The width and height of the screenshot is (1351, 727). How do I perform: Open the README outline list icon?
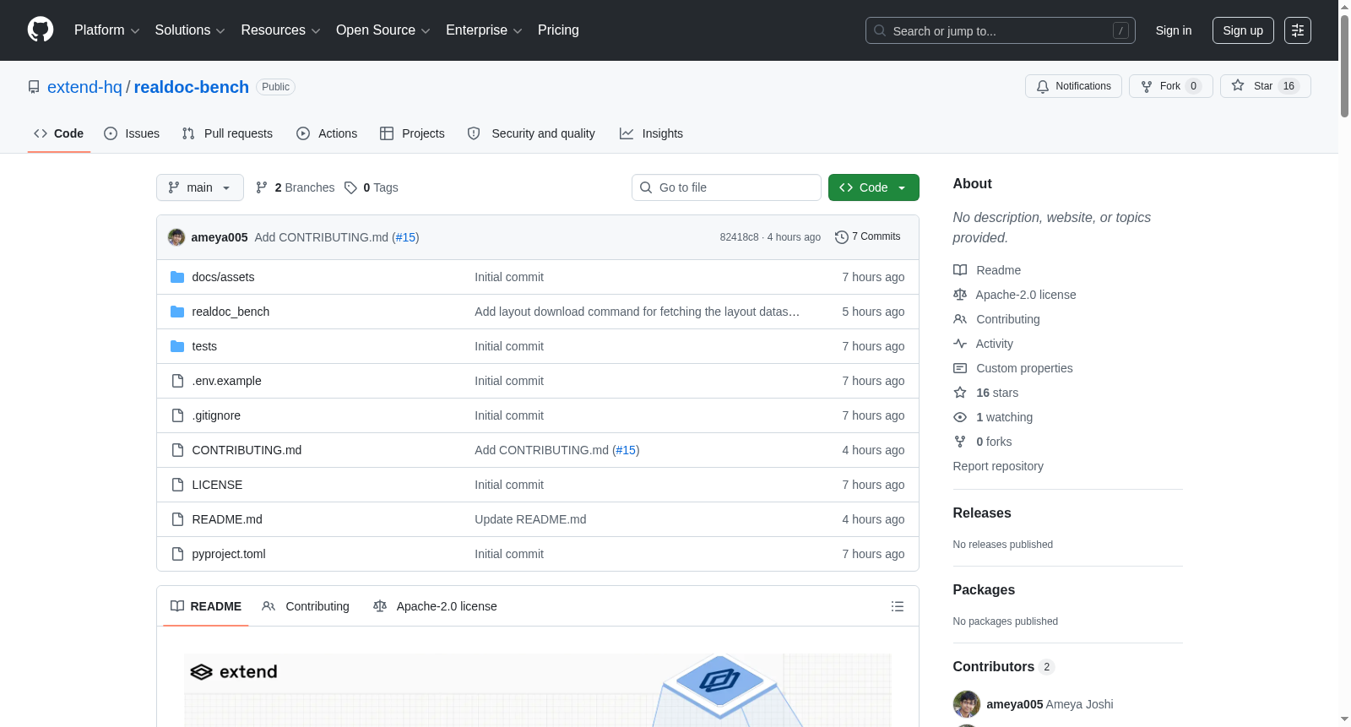pos(898,606)
